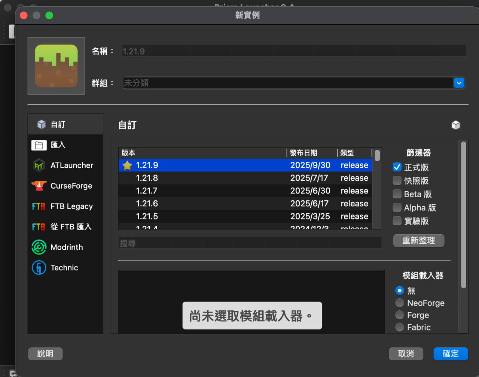
Task: Tick the Beta 版 checkbox
Action: point(397,194)
